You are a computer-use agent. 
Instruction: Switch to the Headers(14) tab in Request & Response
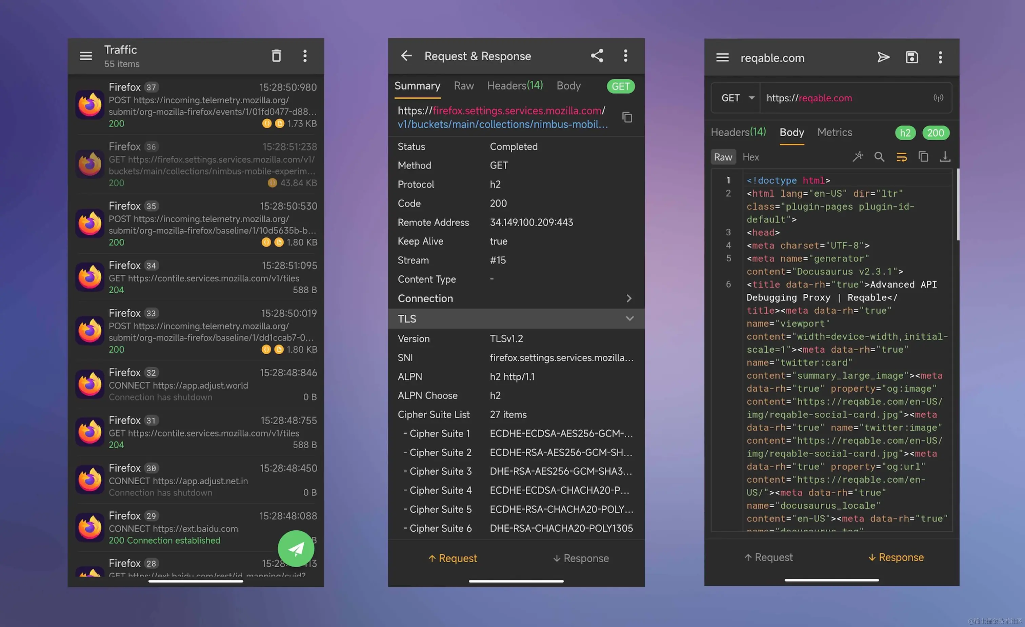515,86
